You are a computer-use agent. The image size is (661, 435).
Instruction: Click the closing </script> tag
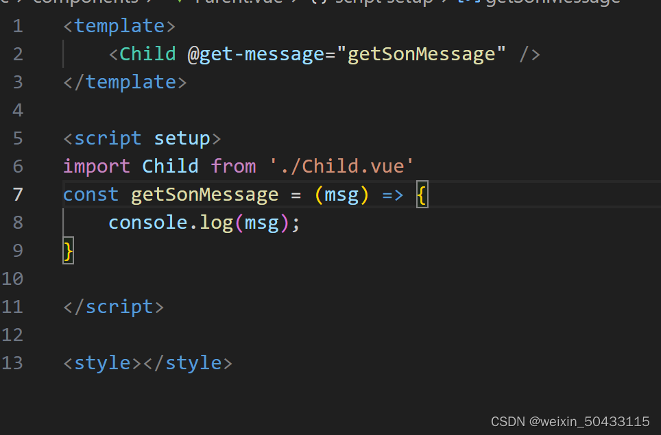tap(113, 307)
